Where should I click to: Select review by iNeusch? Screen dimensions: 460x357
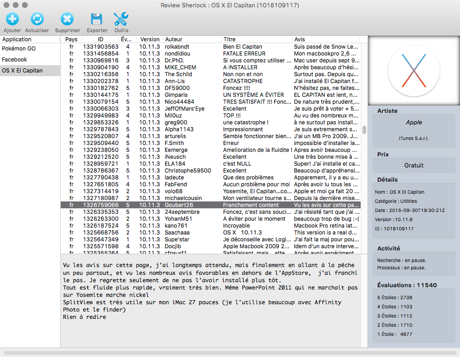[x=210, y=157]
